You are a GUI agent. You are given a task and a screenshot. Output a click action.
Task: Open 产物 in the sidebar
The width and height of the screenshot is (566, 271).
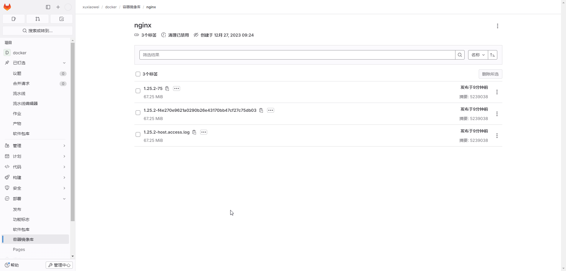[35, 124]
